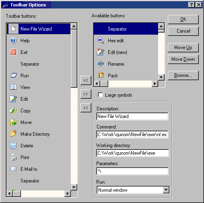This screenshot has height=203, width=204.
Task: Click the upper << add button
Action: [86, 80]
